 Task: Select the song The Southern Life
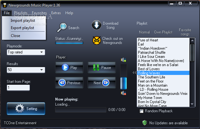pyautogui.click(x=163, y=77)
